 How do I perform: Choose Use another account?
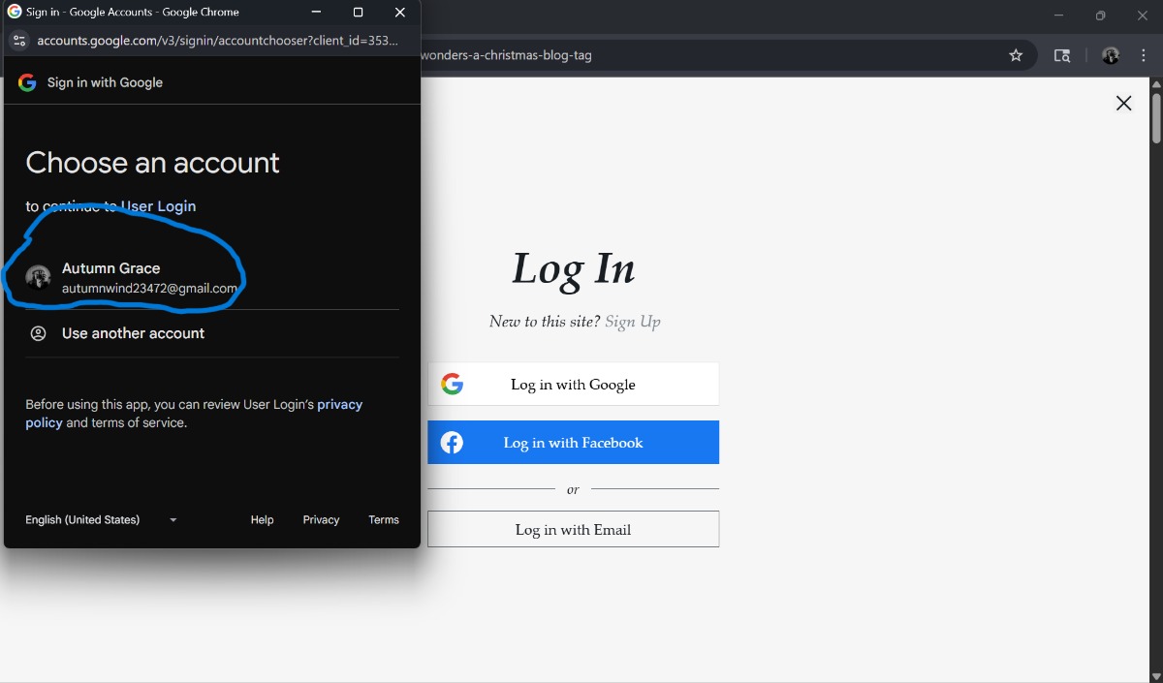pyautogui.click(x=133, y=333)
